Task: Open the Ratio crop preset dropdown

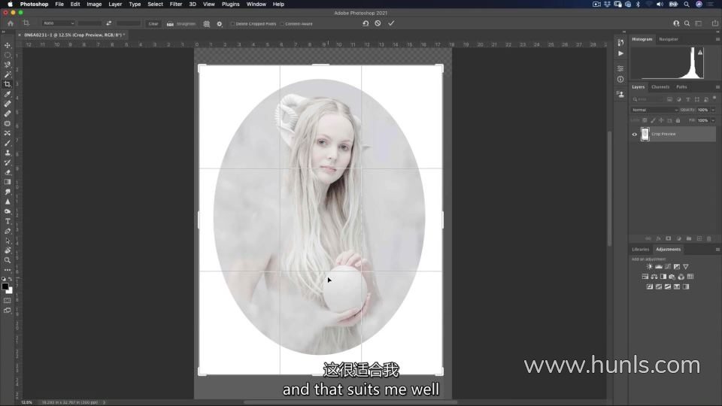Action: 58,23
